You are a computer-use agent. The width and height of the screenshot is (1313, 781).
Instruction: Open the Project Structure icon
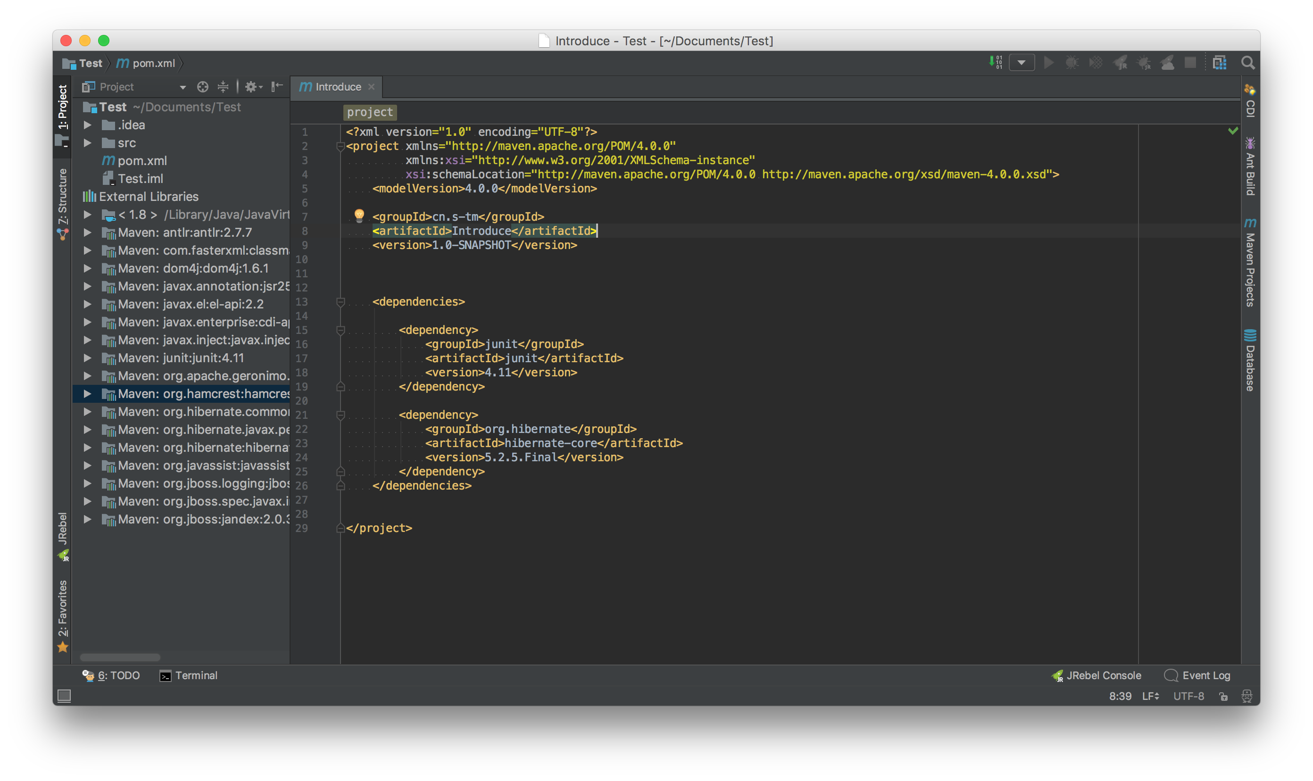tap(1219, 63)
